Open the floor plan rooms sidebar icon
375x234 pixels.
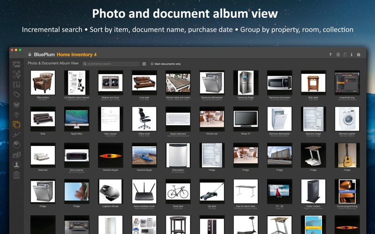(16, 84)
